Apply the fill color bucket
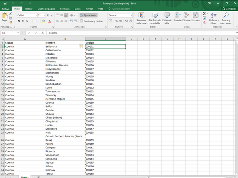 [x=43, y=21]
